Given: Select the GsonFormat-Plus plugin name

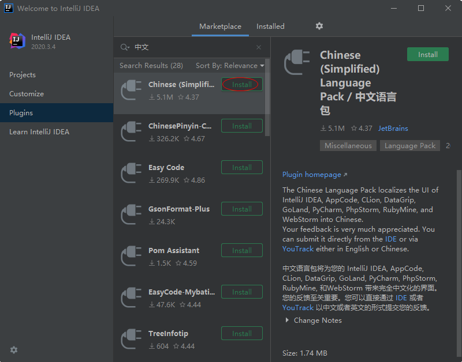Looking at the screenshot, I should pyautogui.click(x=179, y=209).
